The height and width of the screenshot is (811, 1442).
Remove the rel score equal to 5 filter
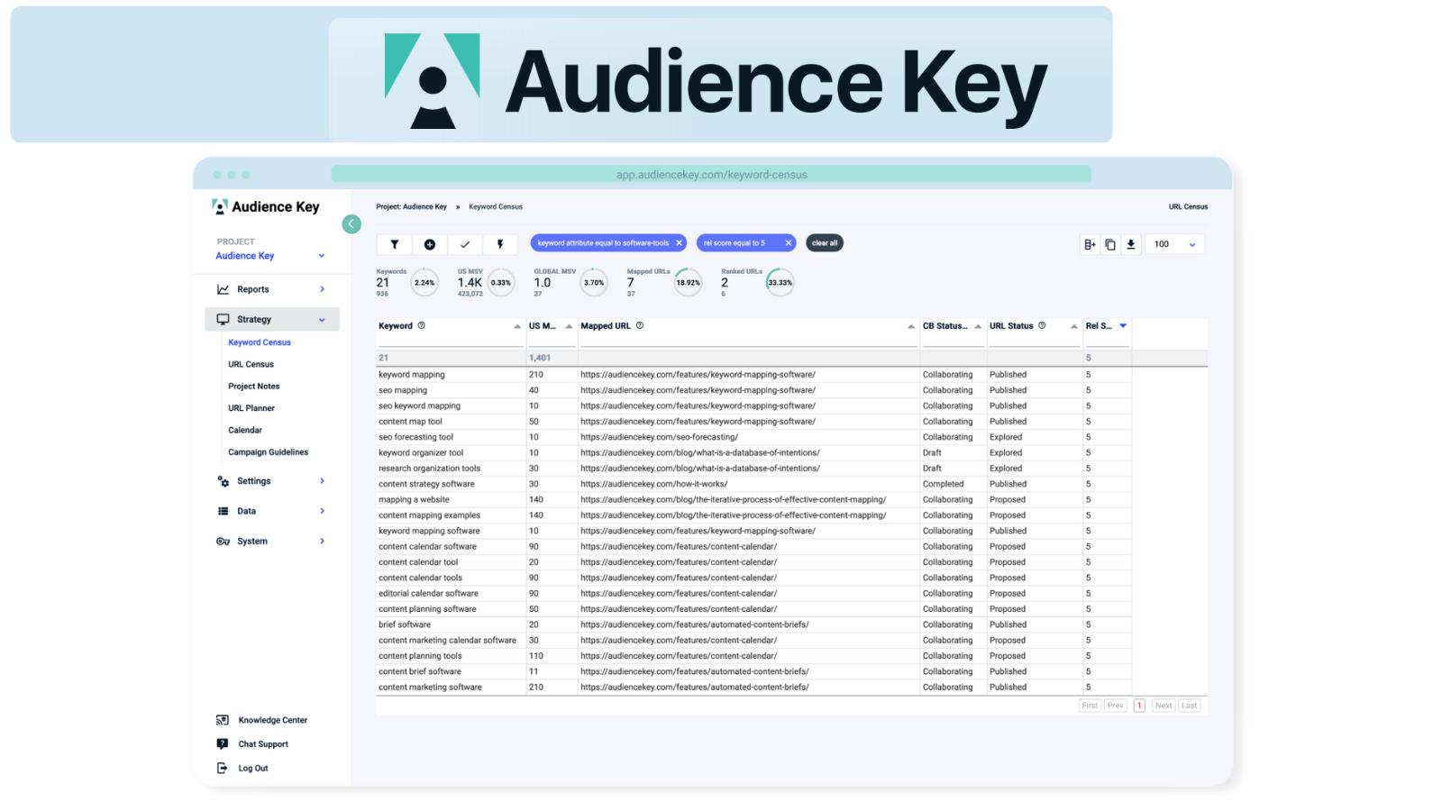click(788, 243)
